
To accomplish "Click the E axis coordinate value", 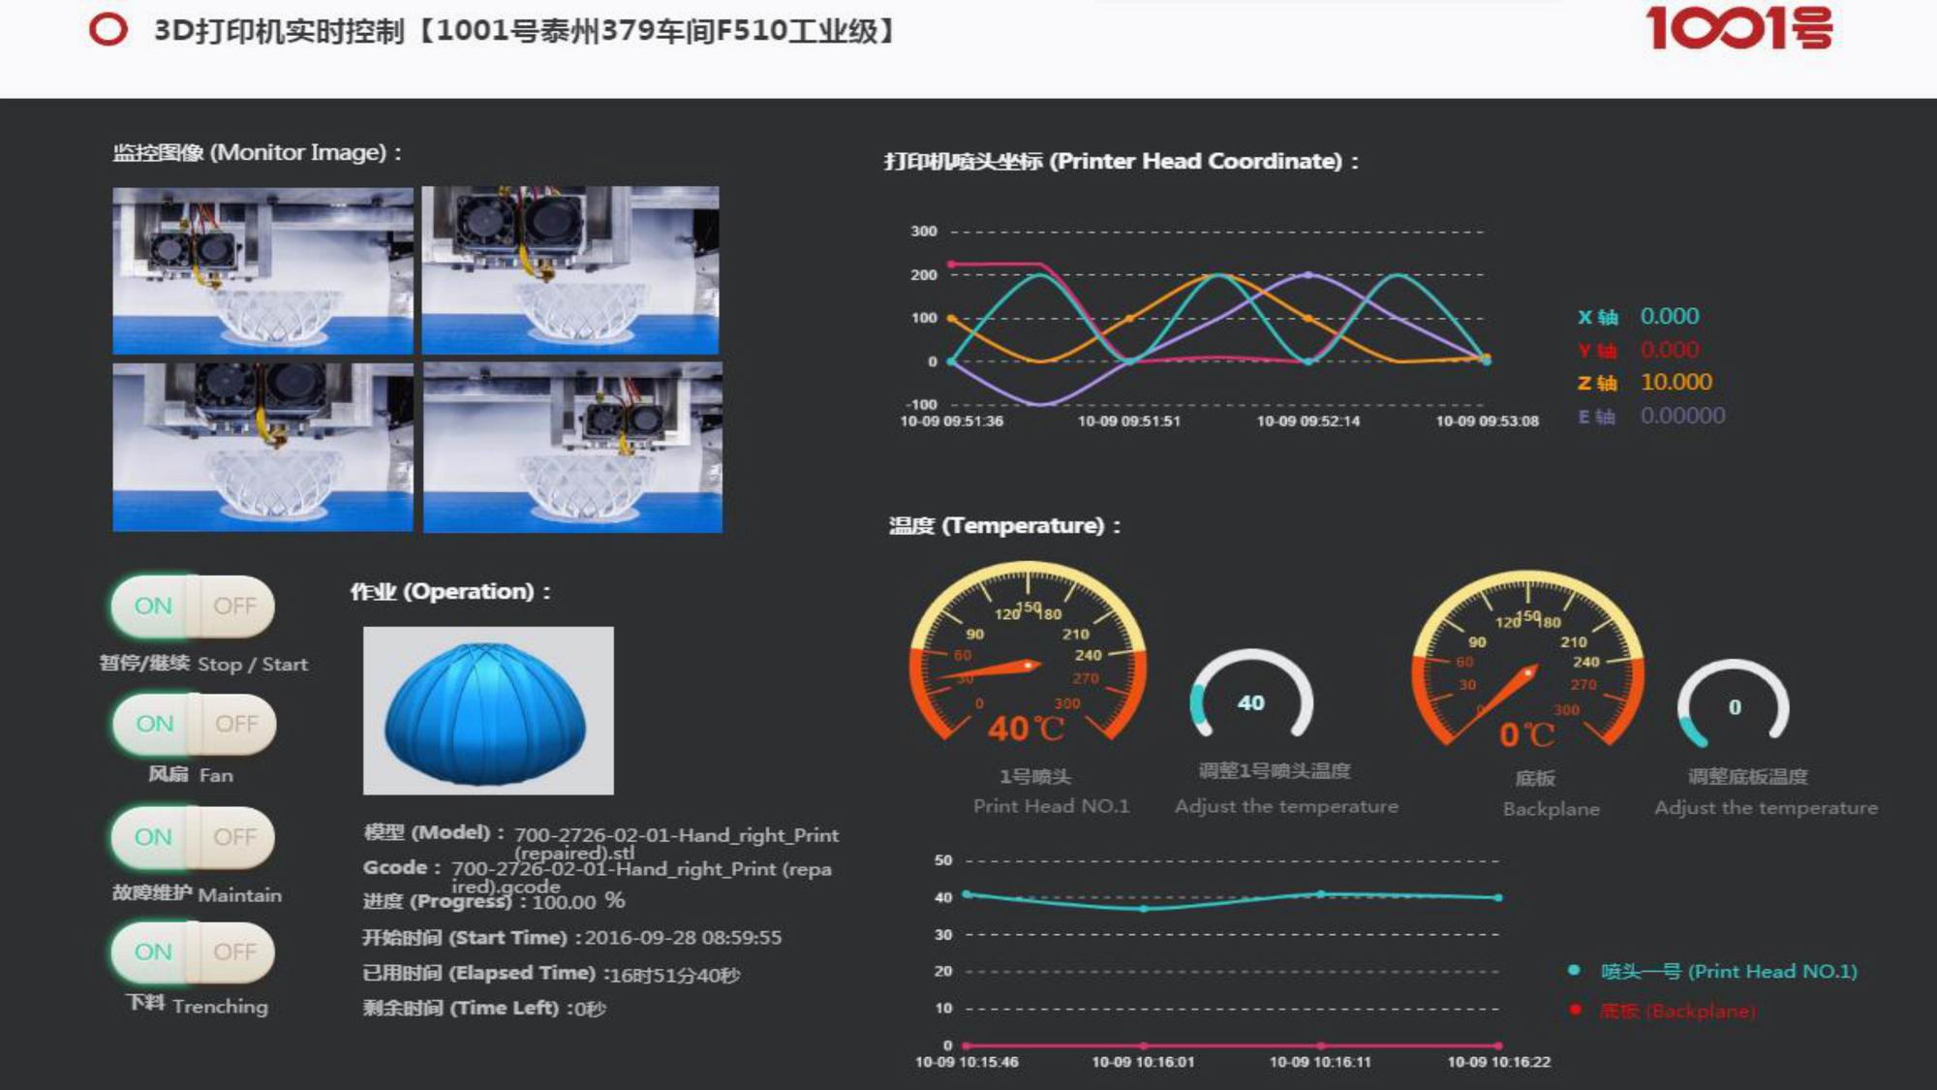I will tap(1682, 416).
